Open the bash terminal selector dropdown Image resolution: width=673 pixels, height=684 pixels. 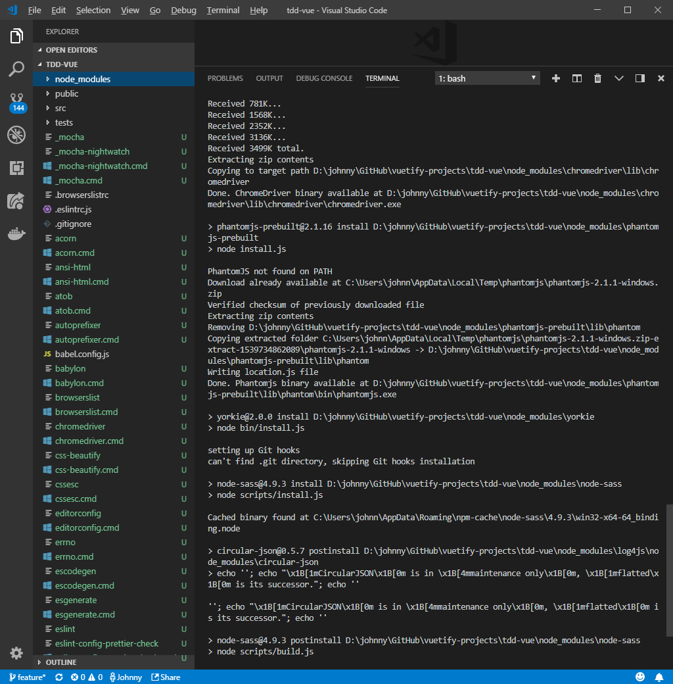(x=487, y=78)
